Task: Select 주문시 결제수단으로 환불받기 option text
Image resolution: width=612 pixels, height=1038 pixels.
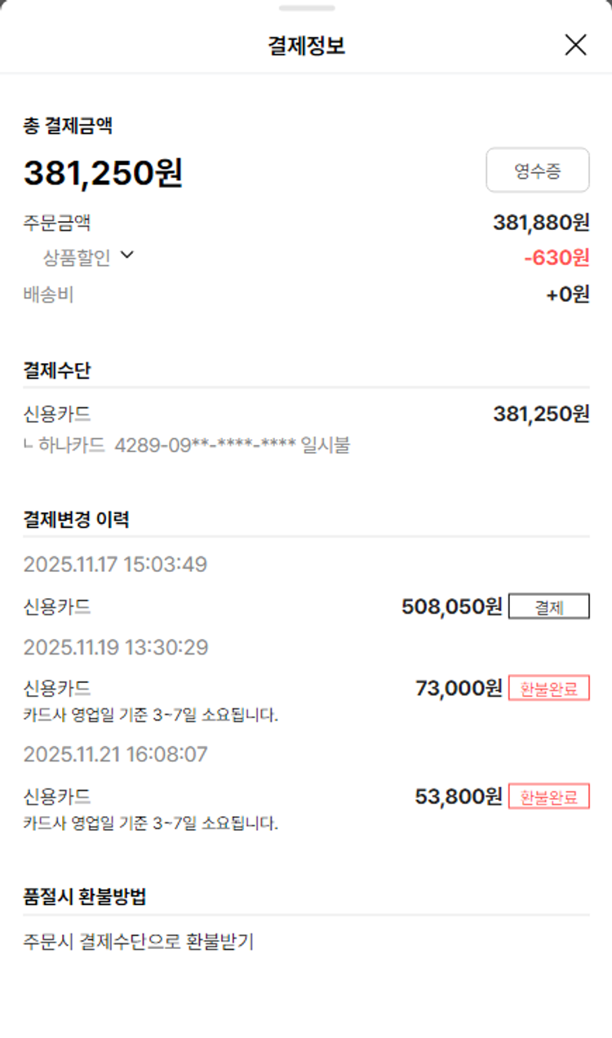Action: pos(139,942)
